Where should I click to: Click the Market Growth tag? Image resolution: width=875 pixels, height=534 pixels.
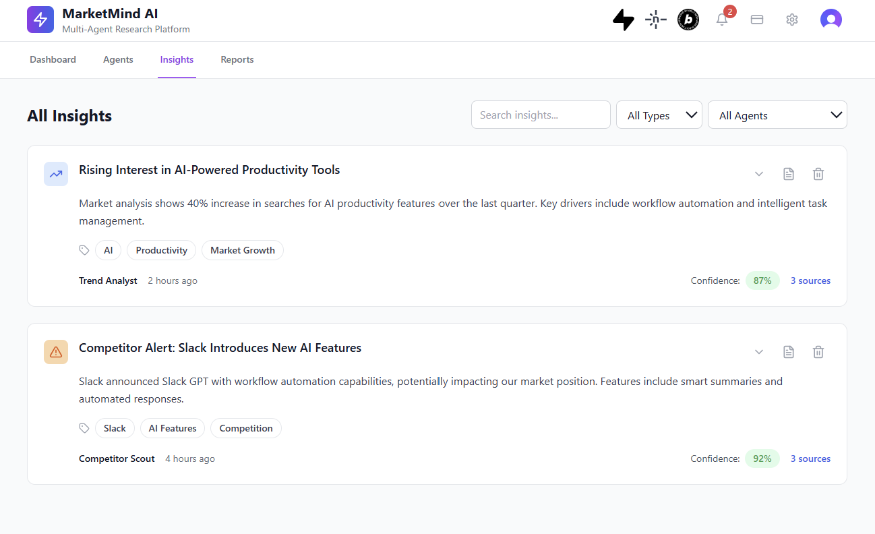[x=243, y=250]
